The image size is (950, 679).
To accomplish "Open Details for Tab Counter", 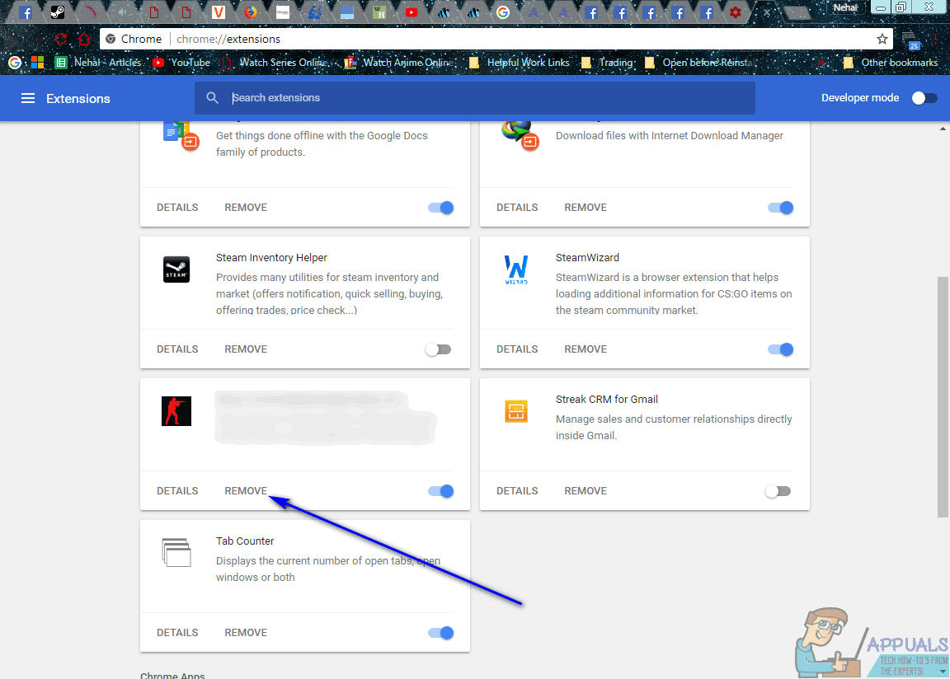I will tap(177, 632).
